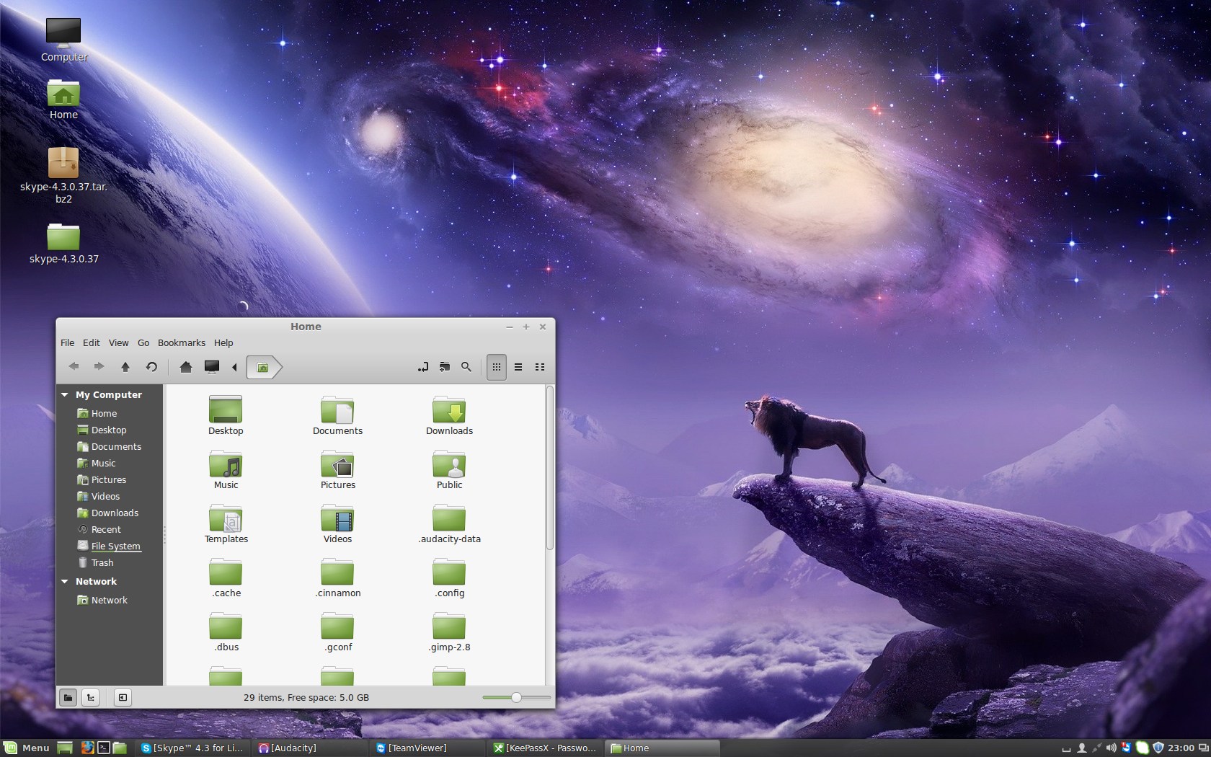Image resolution: width=1211 pixels, height=757 pixels.
Task: Open the Help menu
Action: [x=223, y=343]
